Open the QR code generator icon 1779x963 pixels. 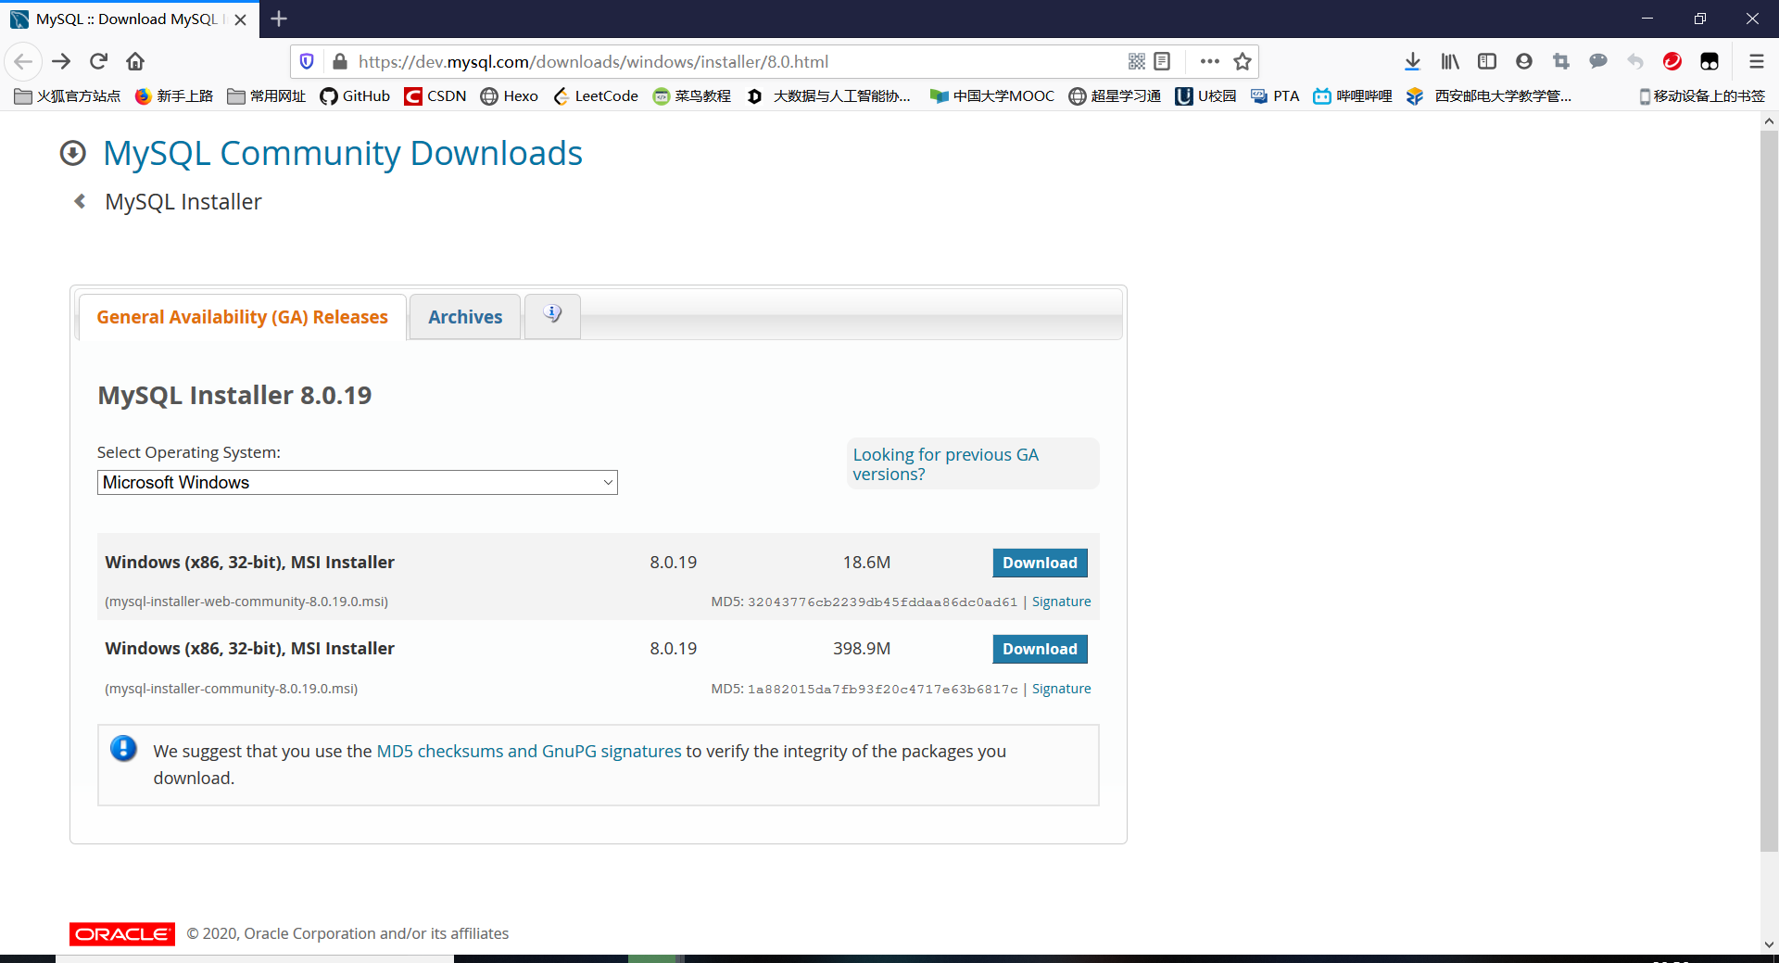1138,61
